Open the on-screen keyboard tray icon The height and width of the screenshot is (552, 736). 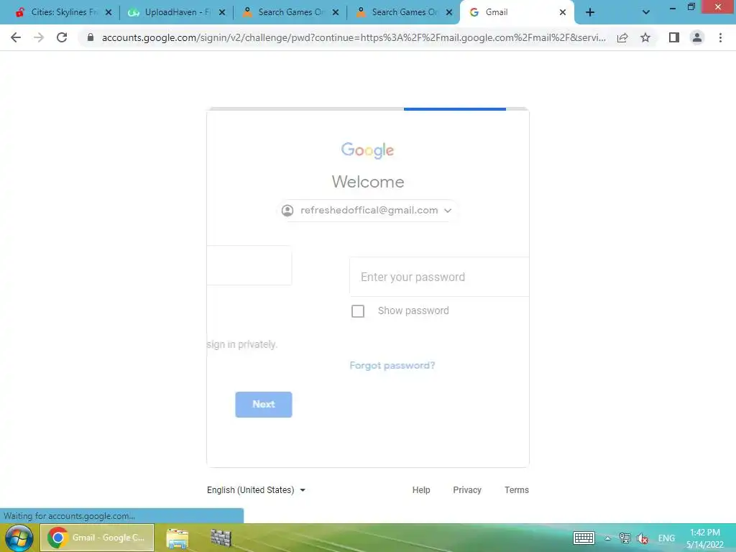(x=584, y=538)
